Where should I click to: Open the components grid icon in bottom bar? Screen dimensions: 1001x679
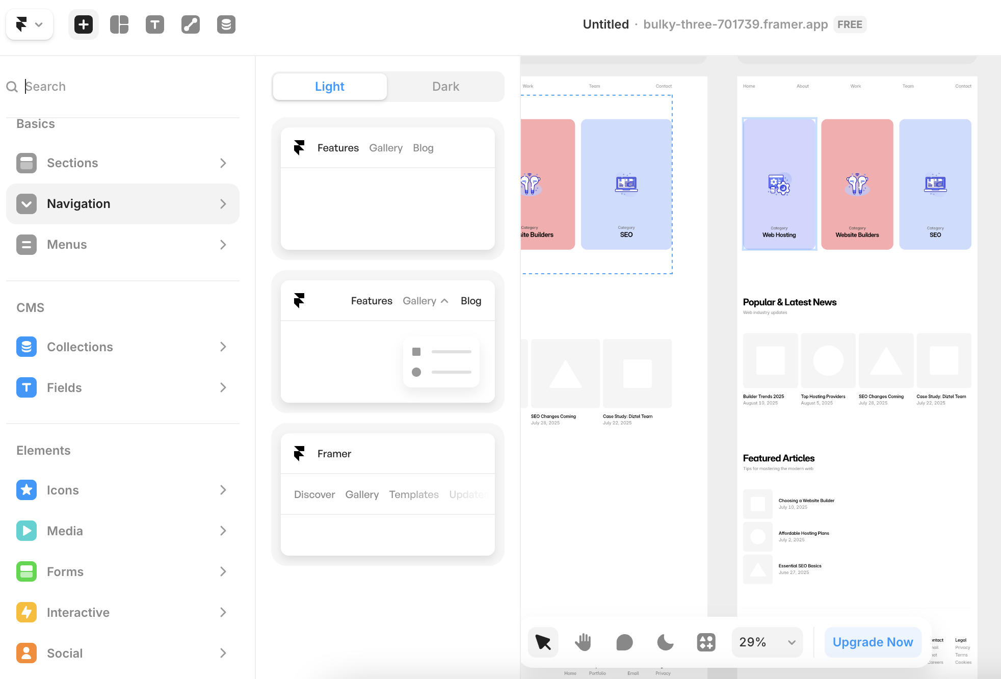(x=706, y=642)
